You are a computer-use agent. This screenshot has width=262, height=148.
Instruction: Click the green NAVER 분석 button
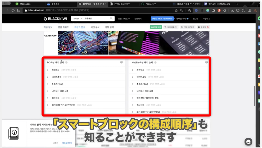coord(156,27)
